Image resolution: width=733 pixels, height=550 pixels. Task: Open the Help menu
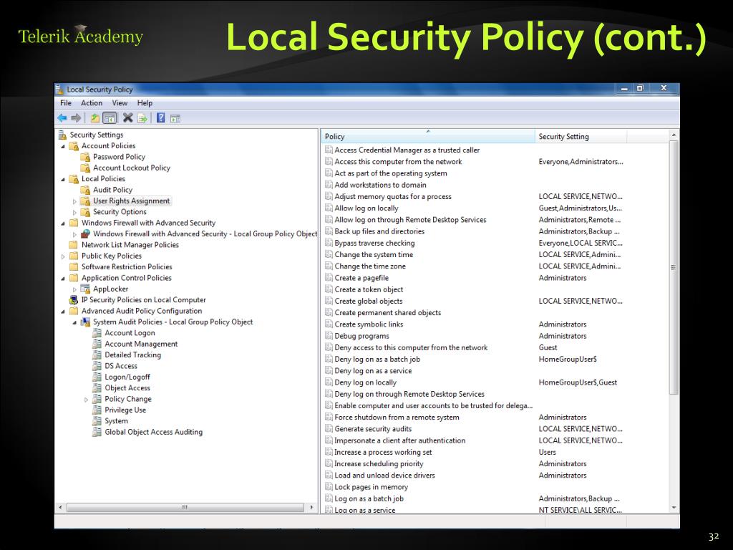[x=145, y=103]
